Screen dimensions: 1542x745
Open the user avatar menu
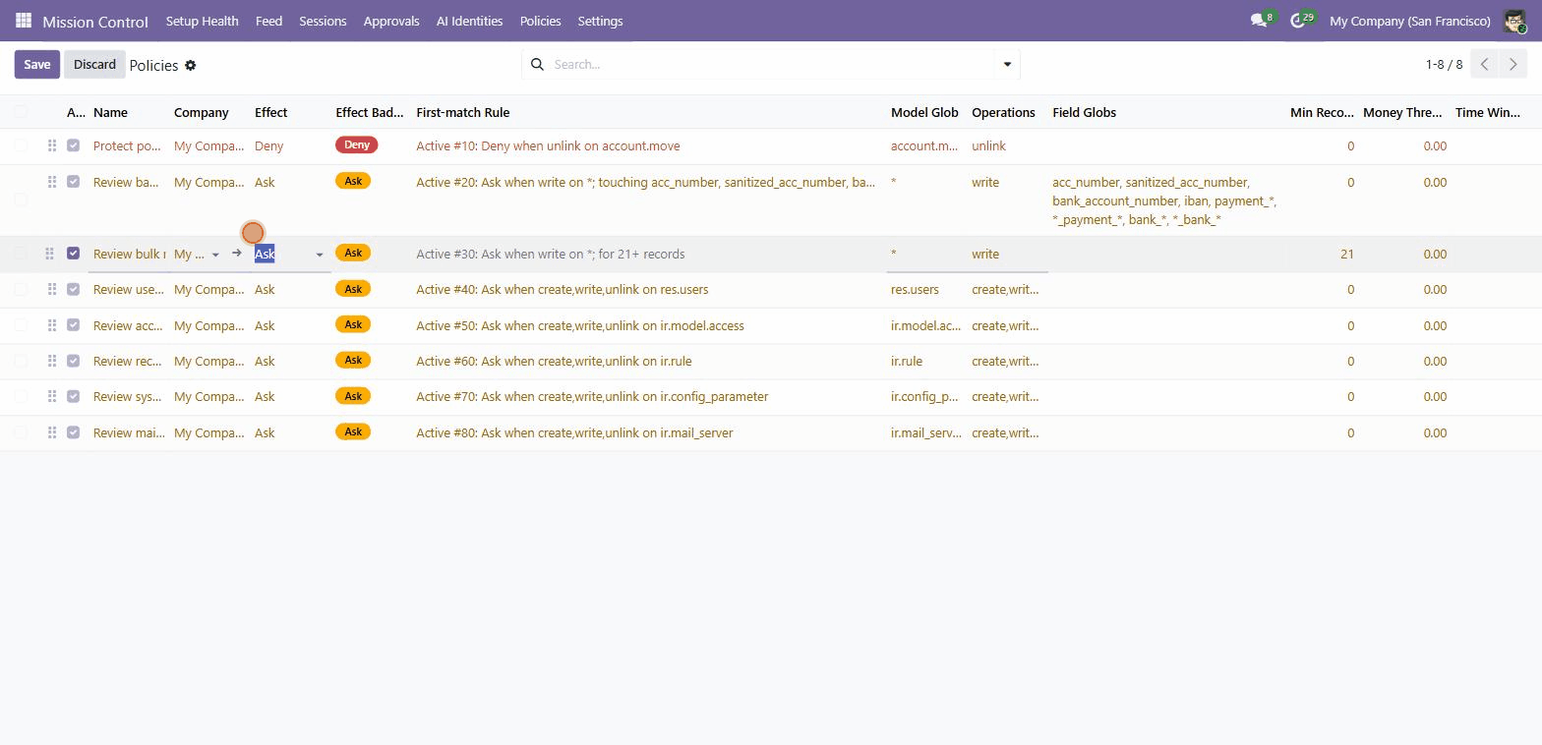(x=1514, y=21)
